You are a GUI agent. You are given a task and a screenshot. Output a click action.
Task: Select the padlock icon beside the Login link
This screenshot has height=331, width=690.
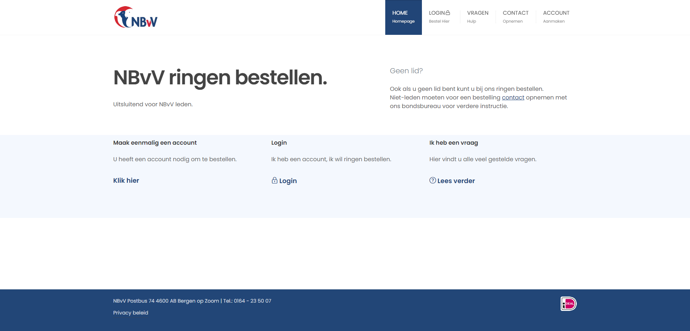coord(274,181)
